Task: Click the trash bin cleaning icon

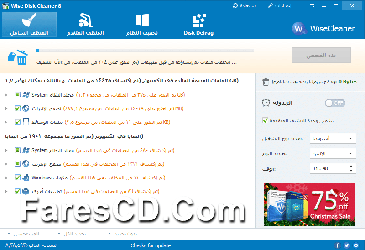Action: click(18, 57)
